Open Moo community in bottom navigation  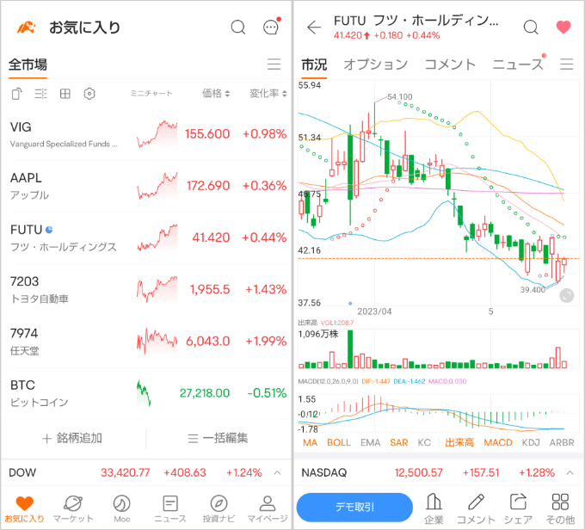121,509
